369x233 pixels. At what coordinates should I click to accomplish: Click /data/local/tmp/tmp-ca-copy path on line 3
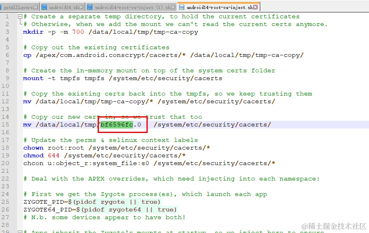(143, 32)
